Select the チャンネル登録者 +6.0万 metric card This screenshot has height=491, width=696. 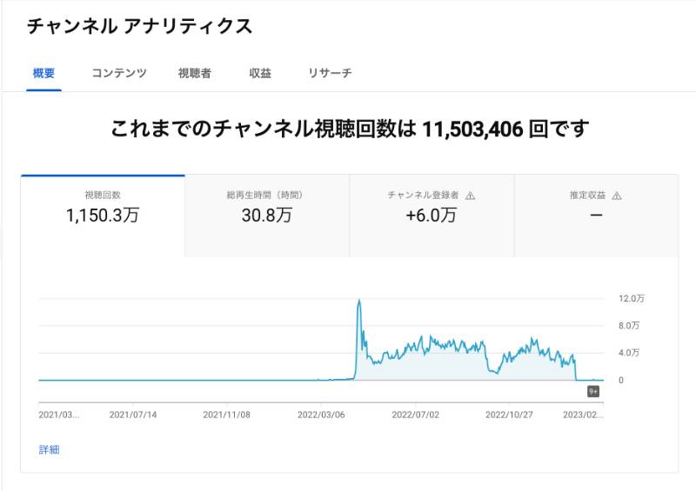[x=432, y=216]
